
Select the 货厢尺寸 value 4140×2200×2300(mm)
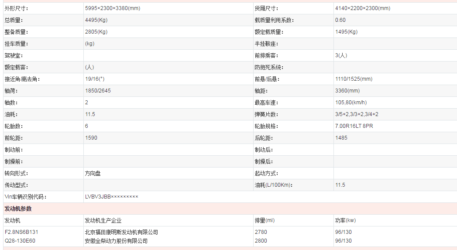point(362,8)
